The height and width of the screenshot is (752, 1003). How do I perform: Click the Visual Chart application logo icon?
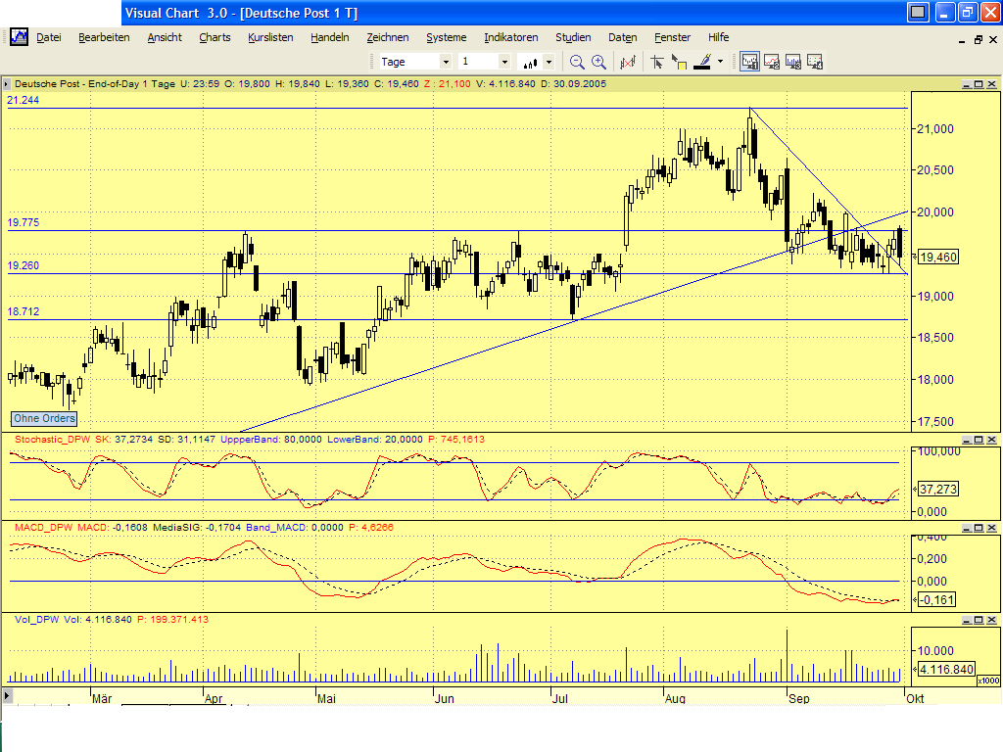[x=19, y=36]
